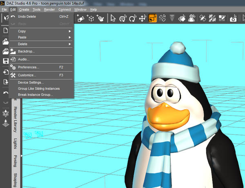Open the Customize dialog entry
The width and height of the screenshot is (245, 188).
[41, 75]
